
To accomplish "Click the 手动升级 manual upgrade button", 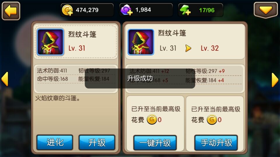I will tap(216, 143).
